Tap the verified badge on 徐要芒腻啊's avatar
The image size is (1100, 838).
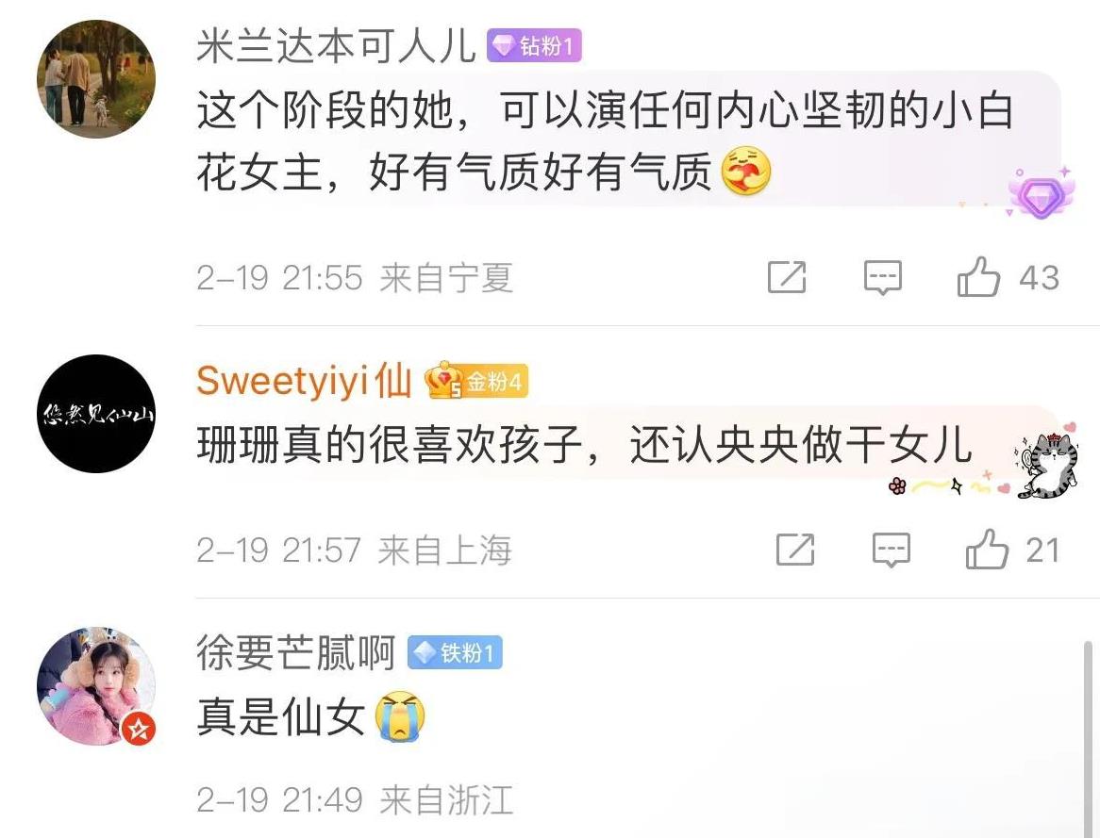click(x=138, y=730)
